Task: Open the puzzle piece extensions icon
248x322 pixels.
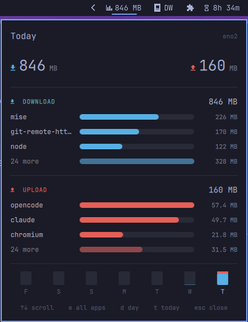Action: click(x=190, y=8)
